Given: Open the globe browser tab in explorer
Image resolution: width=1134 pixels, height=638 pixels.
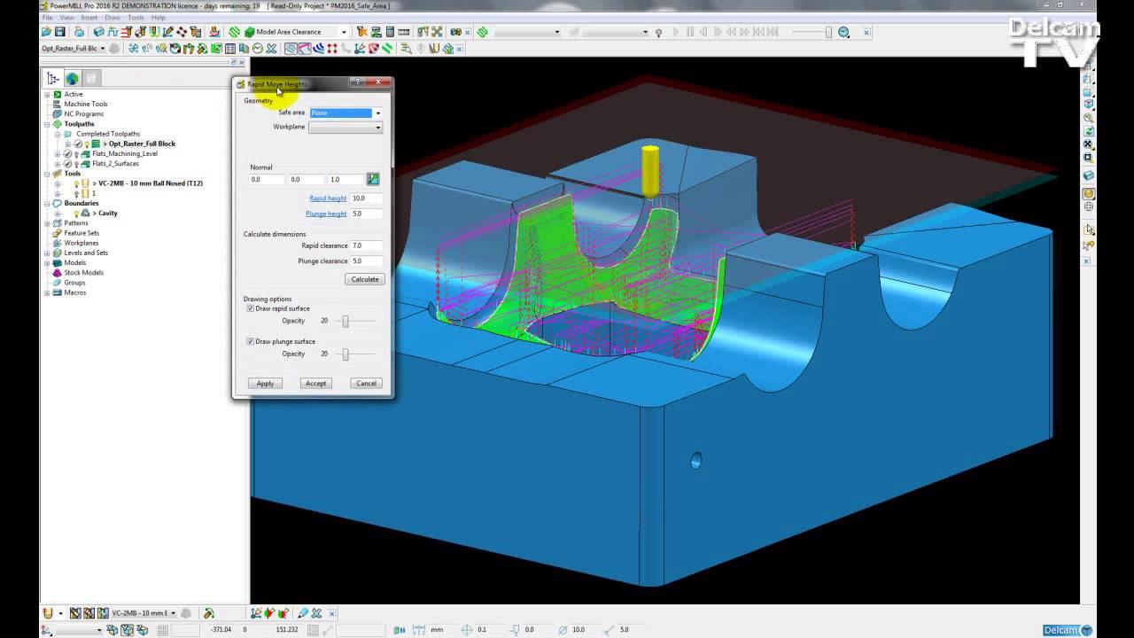Looking at the screenshot, I should click(72, 79).
